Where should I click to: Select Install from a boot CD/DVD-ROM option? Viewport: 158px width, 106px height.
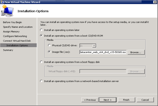coord(41,36)
